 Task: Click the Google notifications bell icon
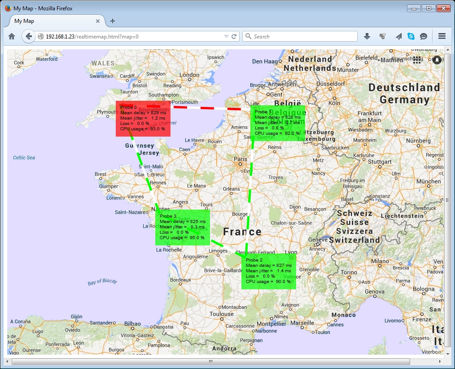click(437, 60)
